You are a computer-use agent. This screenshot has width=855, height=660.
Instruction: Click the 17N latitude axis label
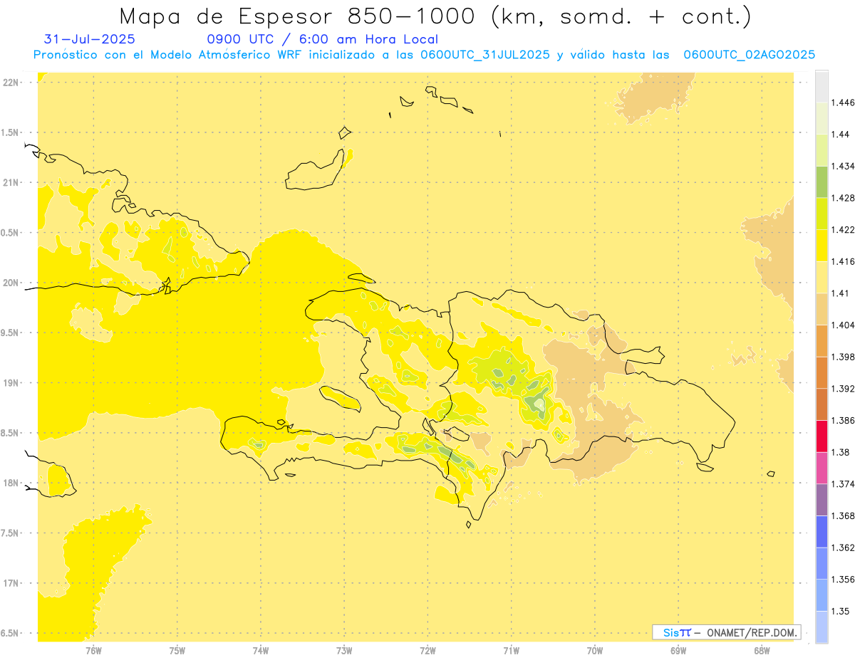tap(11, 584)
